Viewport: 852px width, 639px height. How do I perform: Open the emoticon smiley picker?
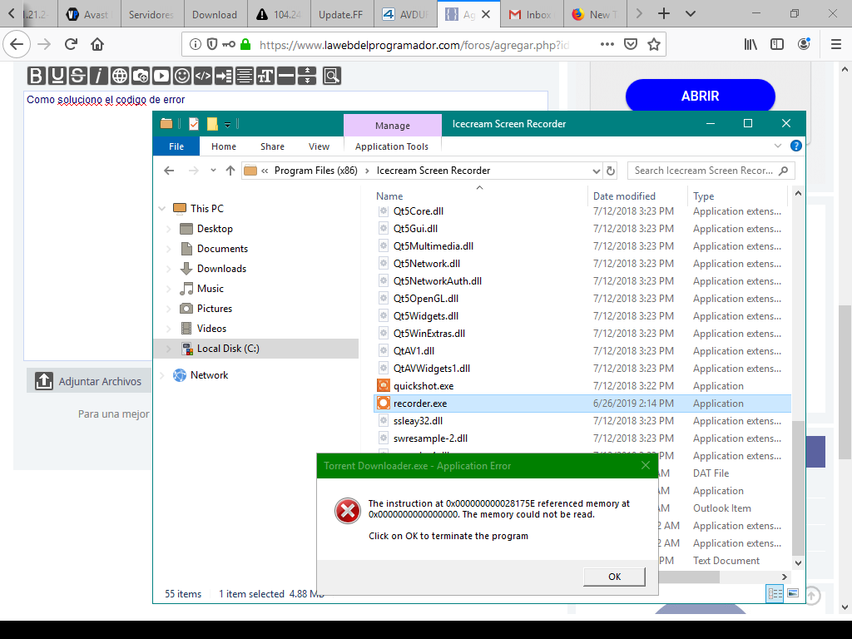pos(182,76)
